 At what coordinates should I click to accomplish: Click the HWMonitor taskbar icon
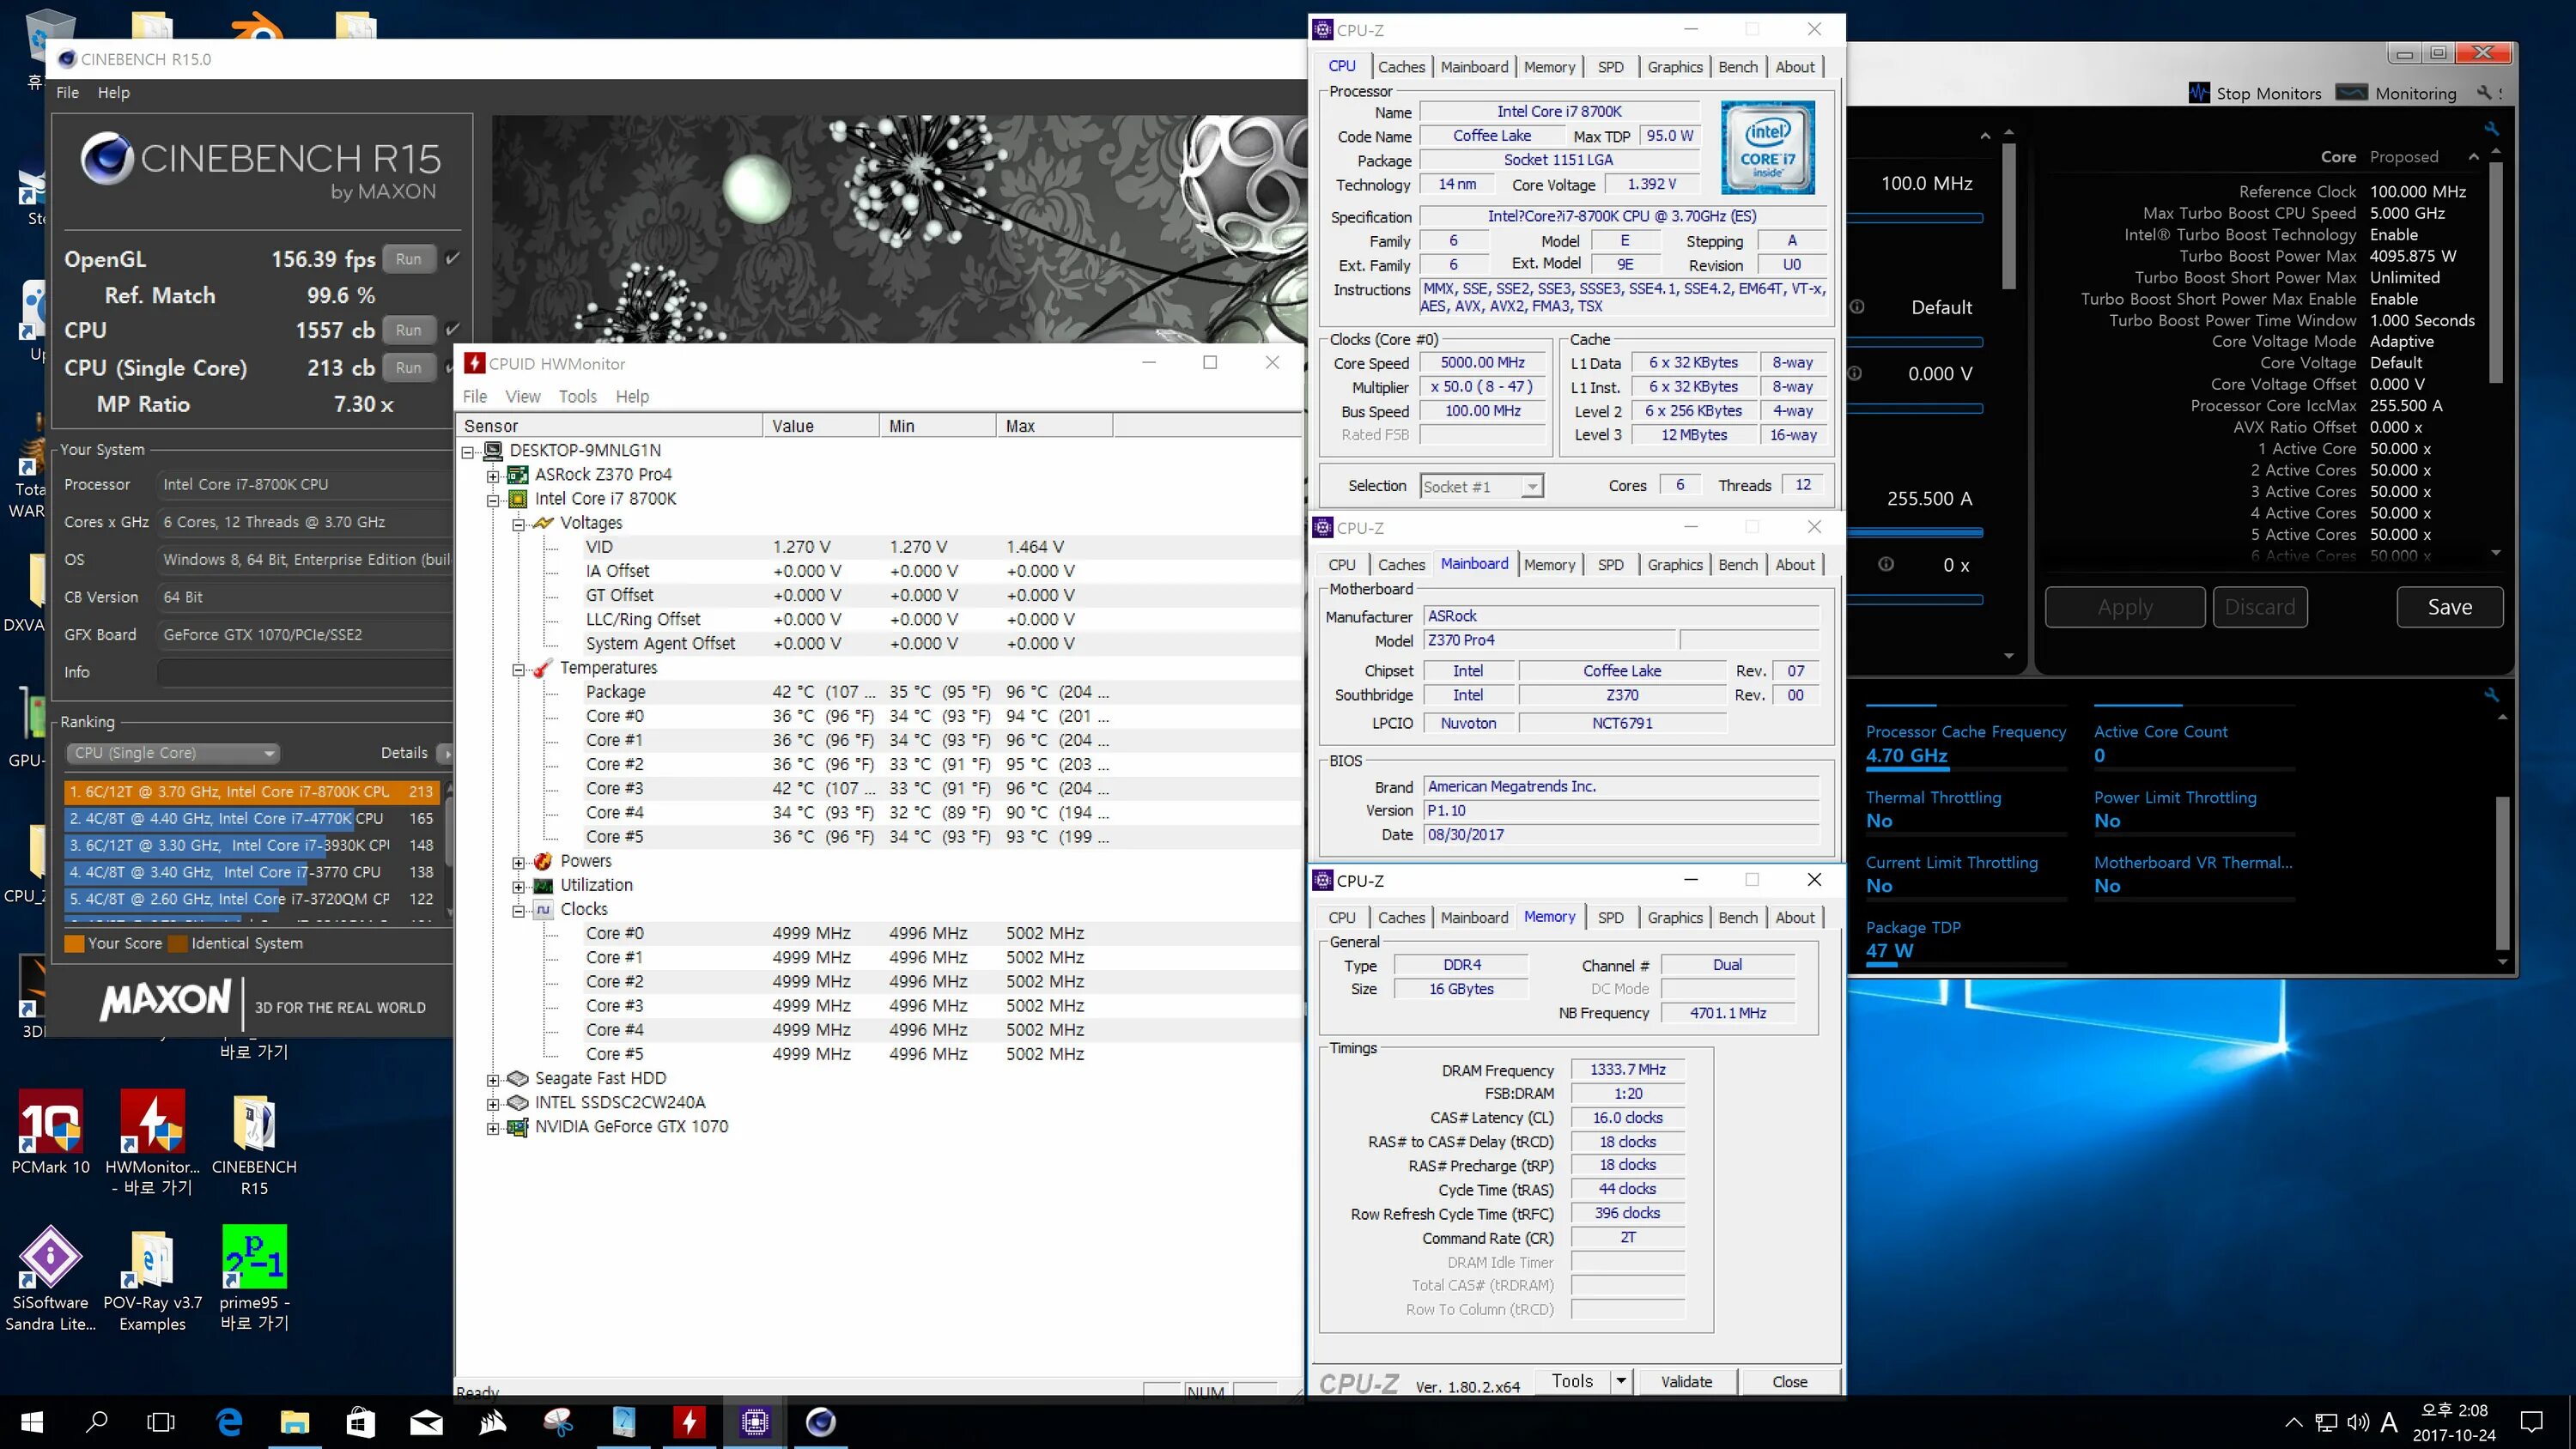tap(689, 1421)
